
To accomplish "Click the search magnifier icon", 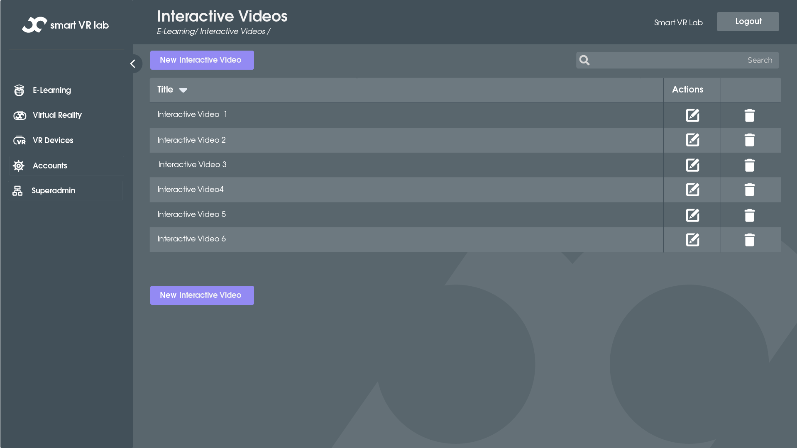I will (x=584, y=61).
